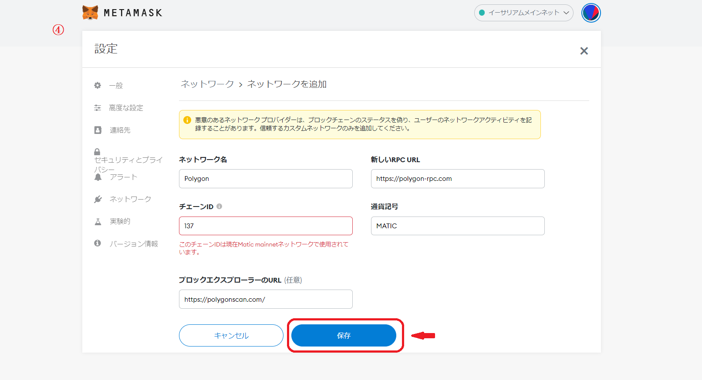Screen dimensions: 702x380
Task: Go back via ネットワーク breadcrumb link
Action: click(x=207, y=84)
